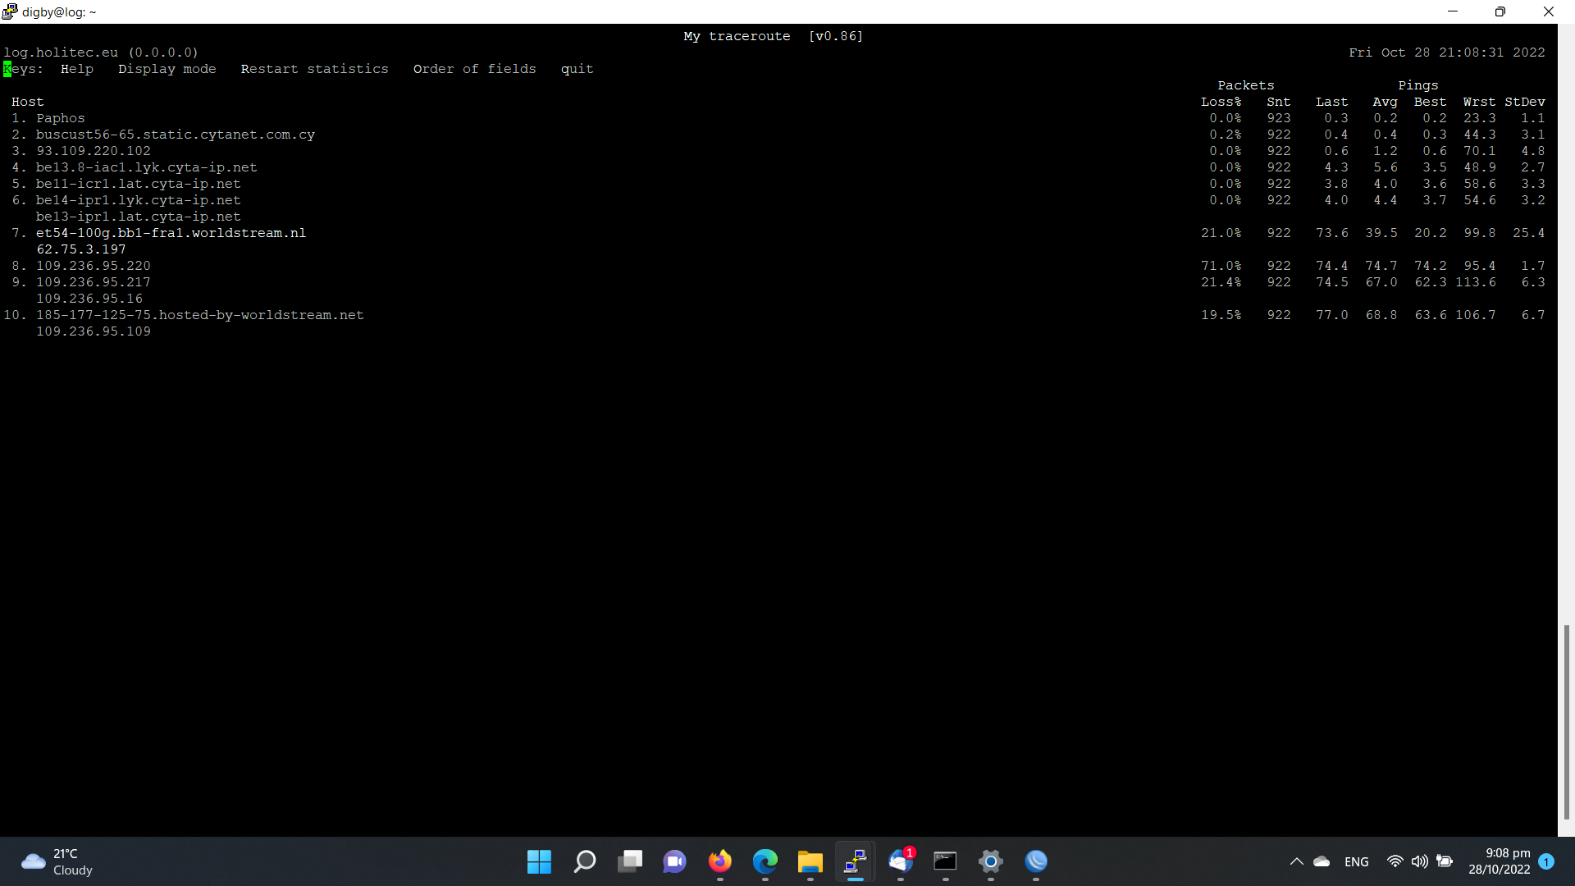Image resolution: width=1575 pixels, height=886 pixels.
Task: Open File Explorer from the taskbar
Action: 810,861
